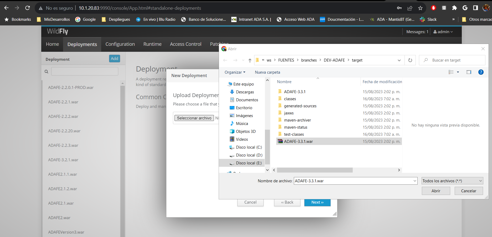
Task: Switch to the Configuration tab
Action: pyautogui.click(x=120, y=44)
